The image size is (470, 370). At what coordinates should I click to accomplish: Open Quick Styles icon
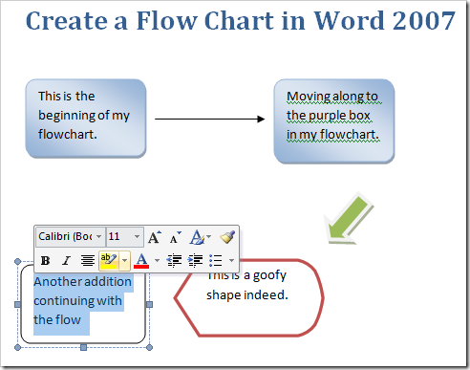click(197, 237)
